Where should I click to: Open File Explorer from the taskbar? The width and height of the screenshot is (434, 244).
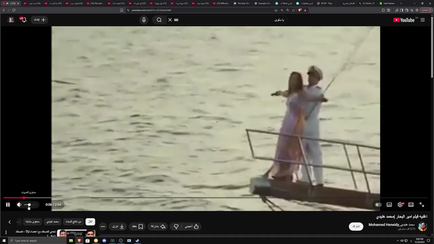tap(71, 241)
